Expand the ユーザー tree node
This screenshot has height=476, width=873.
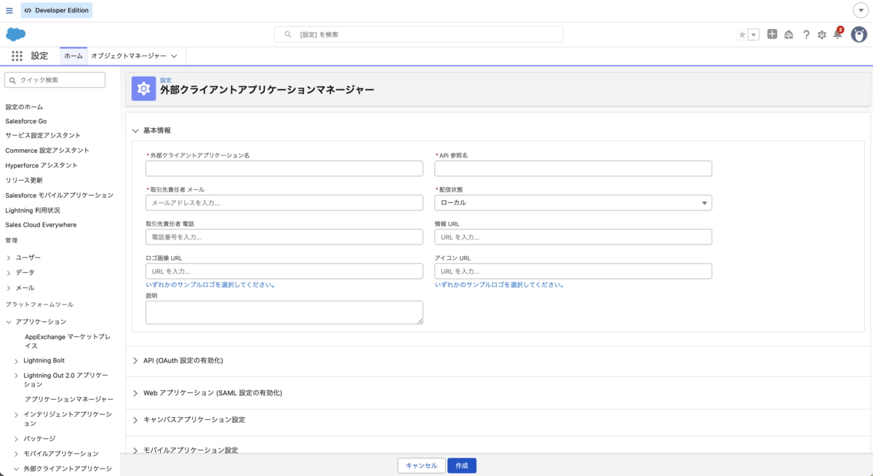[x=9, y=258]
